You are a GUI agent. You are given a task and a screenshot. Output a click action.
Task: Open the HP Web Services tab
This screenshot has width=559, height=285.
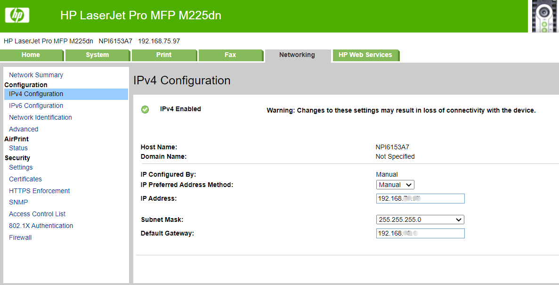tap(366, 55)
